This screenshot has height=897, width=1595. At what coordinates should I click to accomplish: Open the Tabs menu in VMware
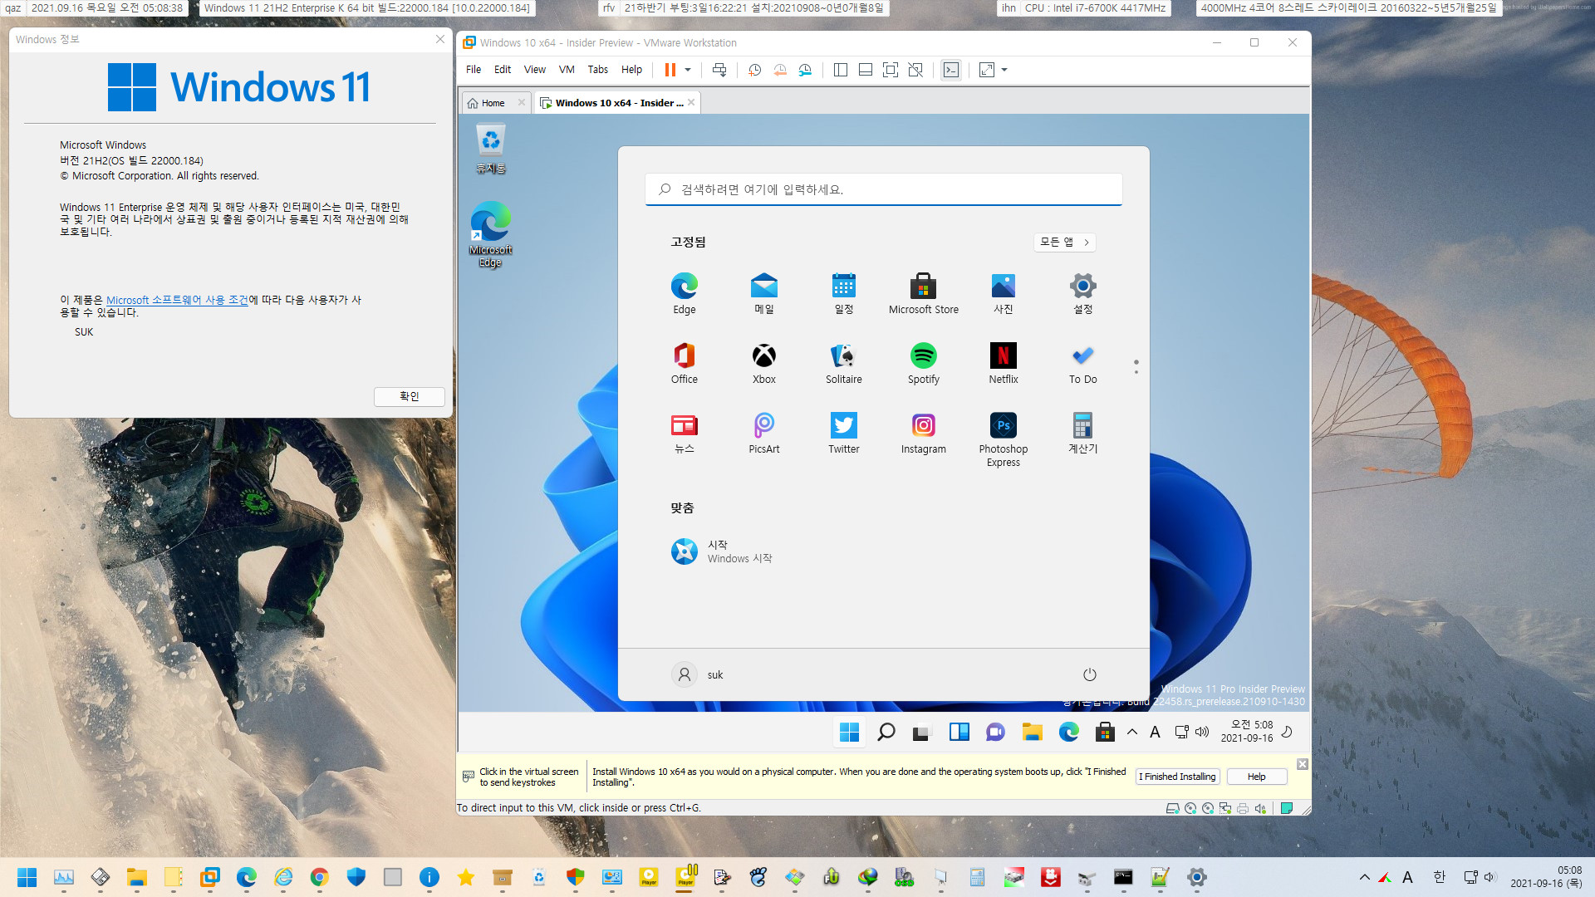(x=598, y=70)
